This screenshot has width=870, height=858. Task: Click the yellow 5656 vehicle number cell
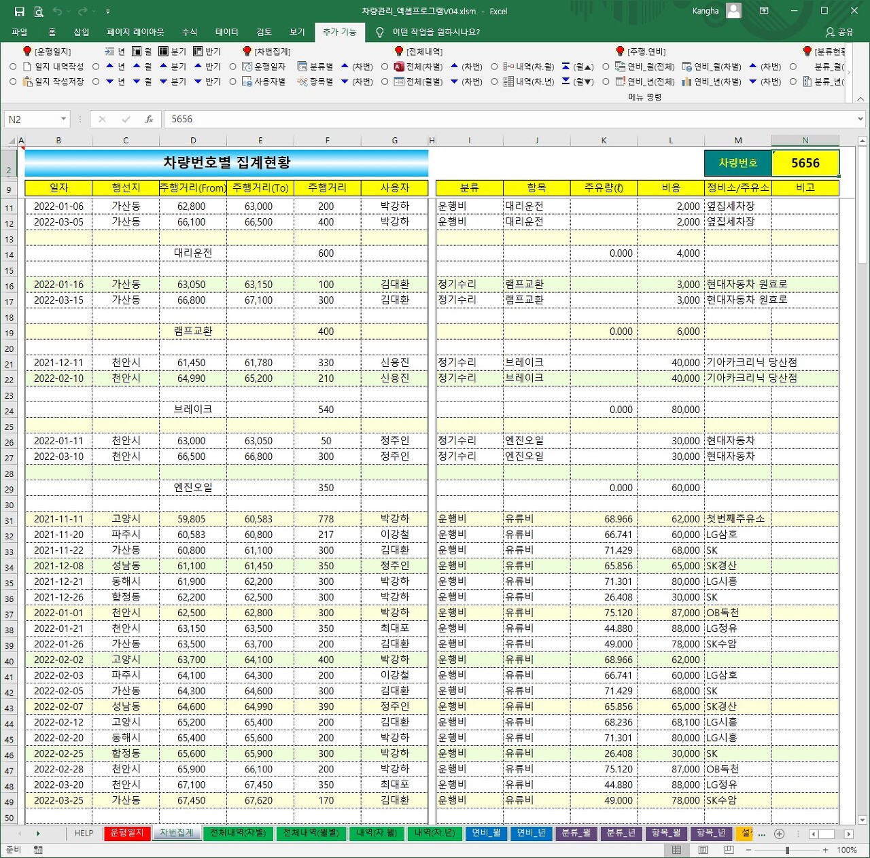805,163
